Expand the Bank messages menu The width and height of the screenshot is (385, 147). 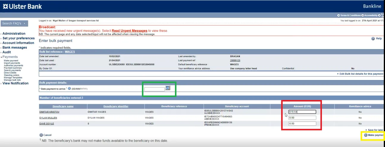(x=14, y=48)
